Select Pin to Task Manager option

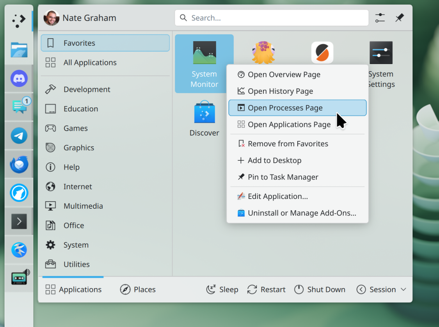[283, 177]
